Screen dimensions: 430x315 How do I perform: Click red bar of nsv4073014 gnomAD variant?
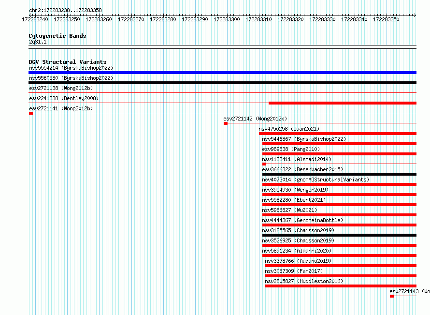tap(339, 184)
